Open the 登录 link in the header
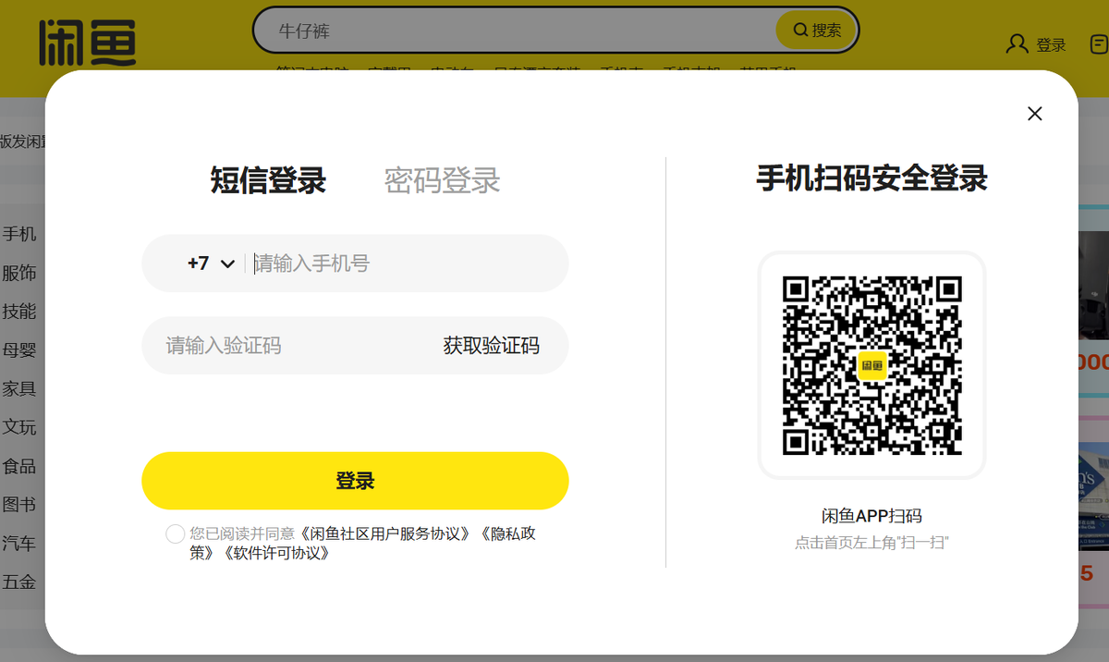This screenshot has width=1109, height=662. coord(1051,44)
